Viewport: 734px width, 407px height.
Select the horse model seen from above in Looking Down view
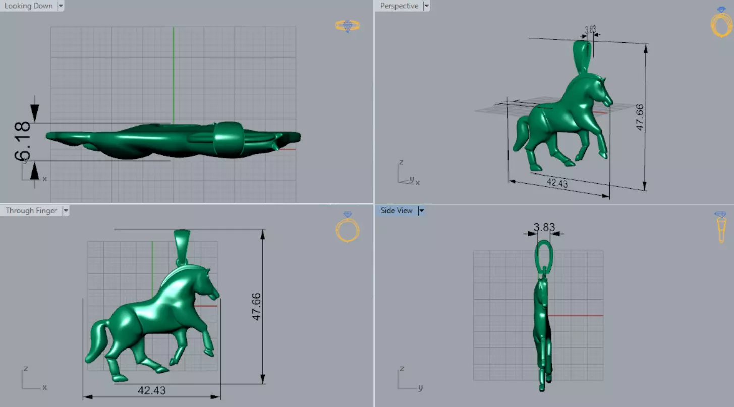point(173,140)
